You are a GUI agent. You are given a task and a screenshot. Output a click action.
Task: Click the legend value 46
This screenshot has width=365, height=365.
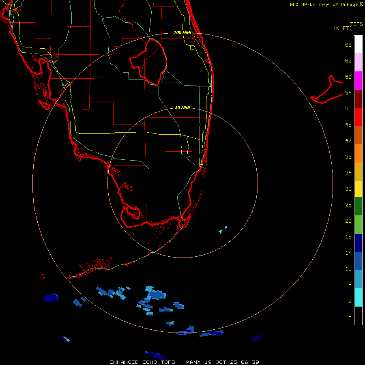[348, 125]
